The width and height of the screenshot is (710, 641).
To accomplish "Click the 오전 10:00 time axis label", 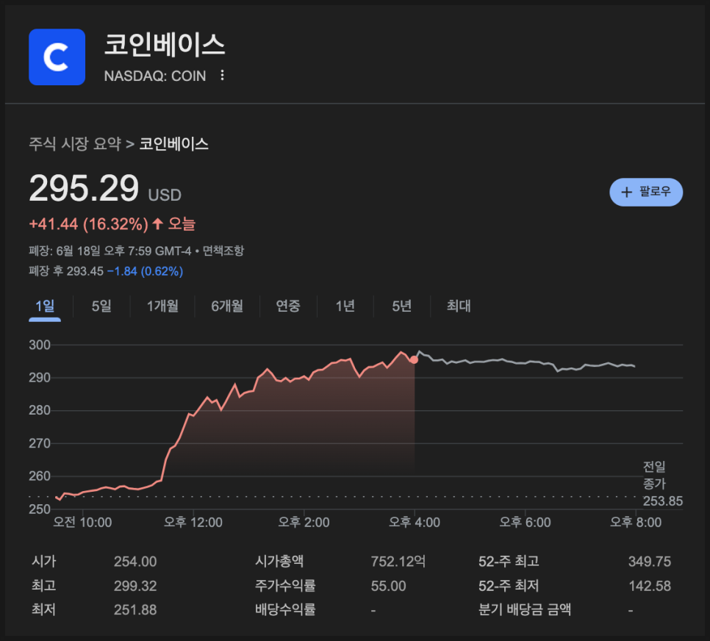I will (82, 523).
